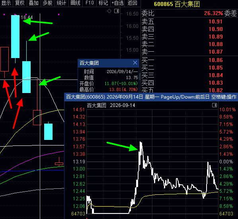Click the 委比 ratio row

click(189, 13)
